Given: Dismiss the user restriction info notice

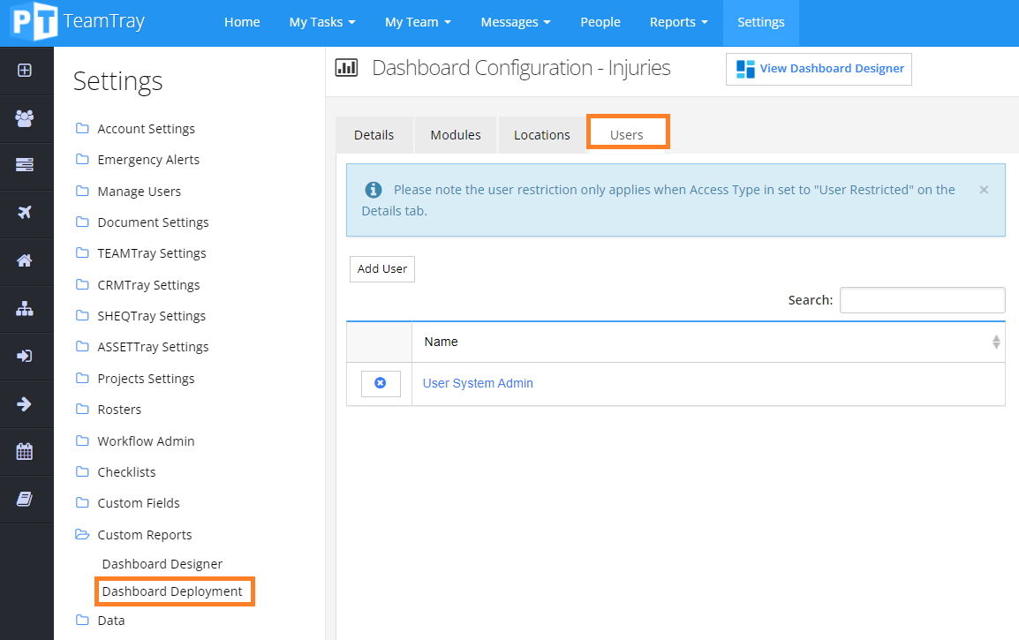Looking at the screenshot, I should click(984, 189).
